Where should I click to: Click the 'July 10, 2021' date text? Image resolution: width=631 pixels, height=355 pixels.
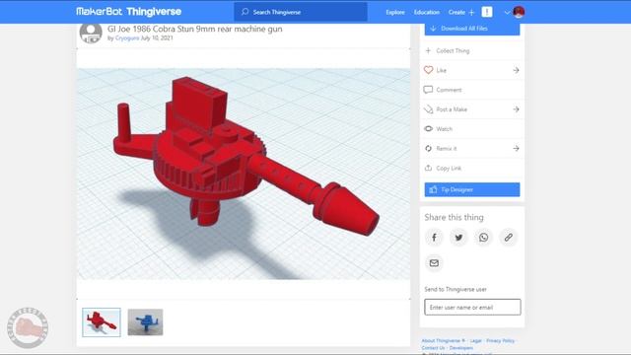pos(157,38)
